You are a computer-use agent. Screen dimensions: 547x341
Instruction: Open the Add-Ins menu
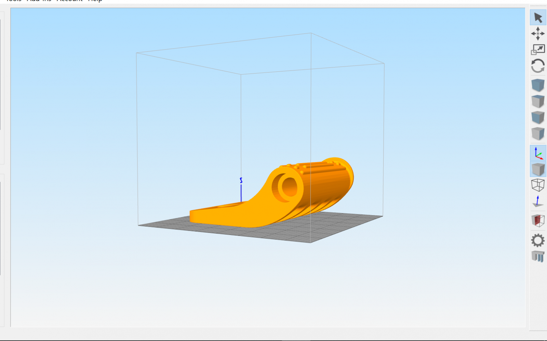pyautogui.click(x=39, y=1)
